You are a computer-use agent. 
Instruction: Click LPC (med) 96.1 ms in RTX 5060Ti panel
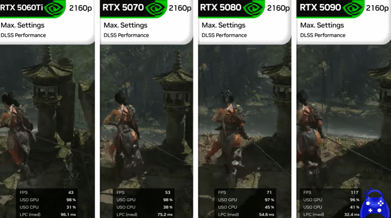coord(47,215)
